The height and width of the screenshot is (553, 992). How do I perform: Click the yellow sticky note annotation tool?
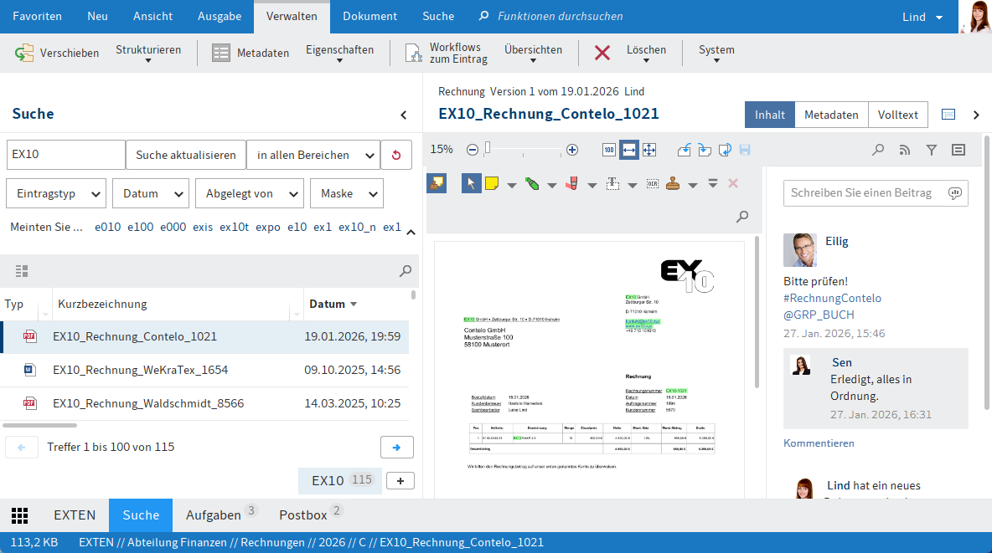492,183
